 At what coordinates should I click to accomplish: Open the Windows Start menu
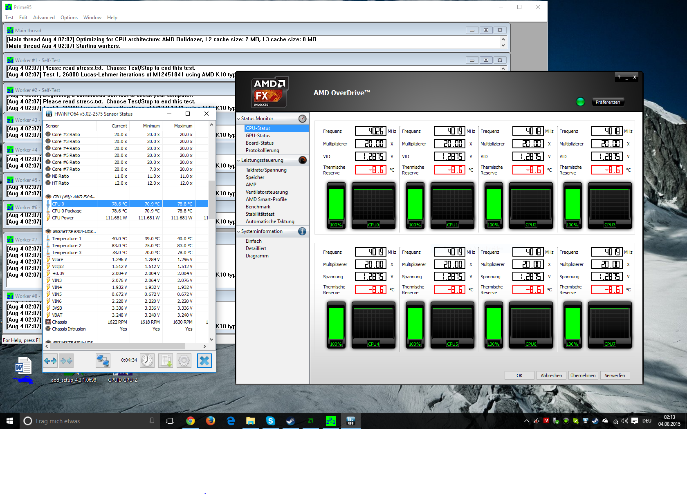pos(10,421)
